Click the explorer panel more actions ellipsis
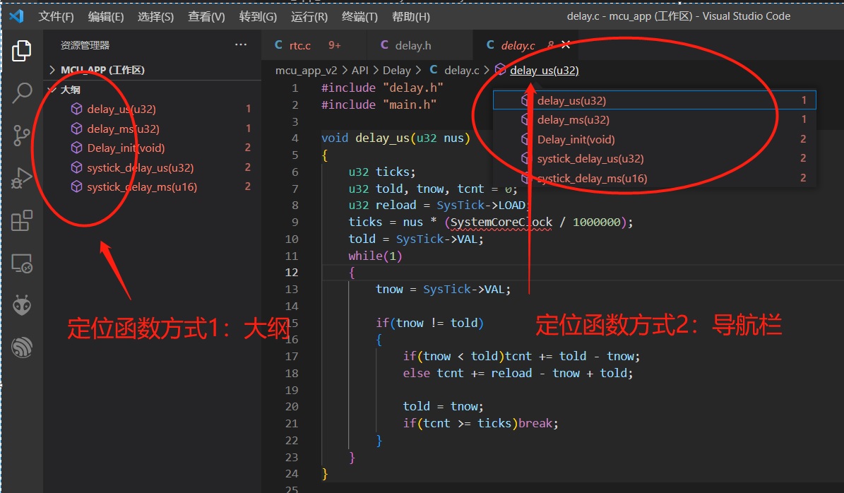 point(241,45)
